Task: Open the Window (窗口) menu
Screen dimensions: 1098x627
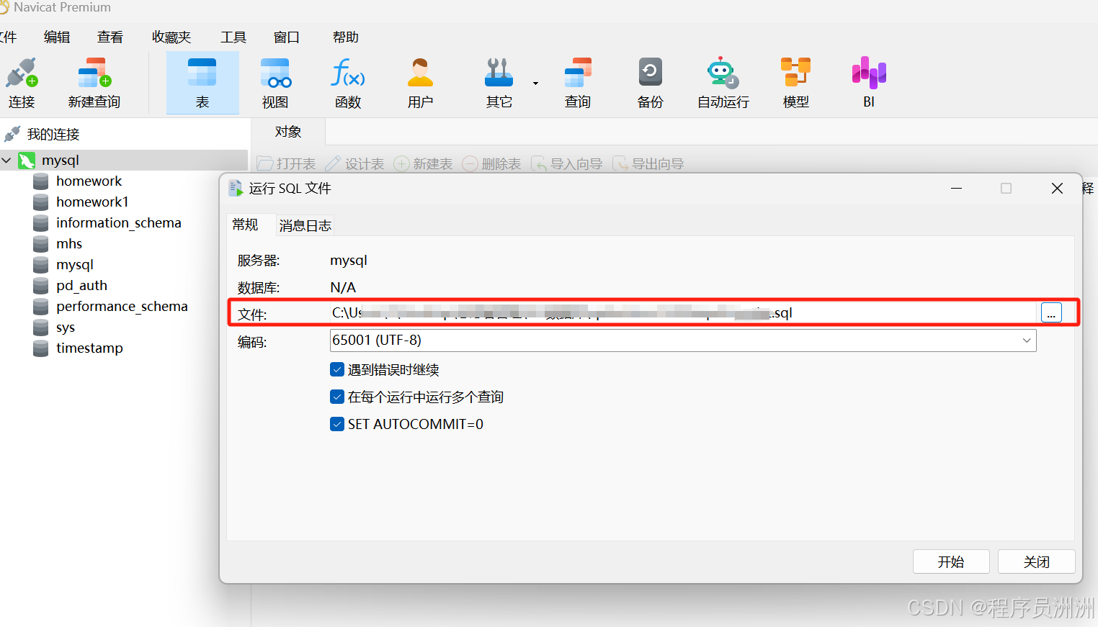Action: pos(287,37)
